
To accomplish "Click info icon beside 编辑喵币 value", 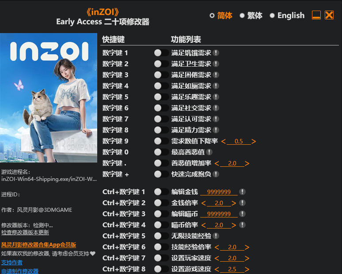I will 242,214.
